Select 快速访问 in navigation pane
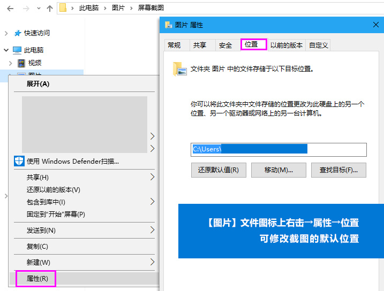Screen dimensions: 384x291 [37, 33]
